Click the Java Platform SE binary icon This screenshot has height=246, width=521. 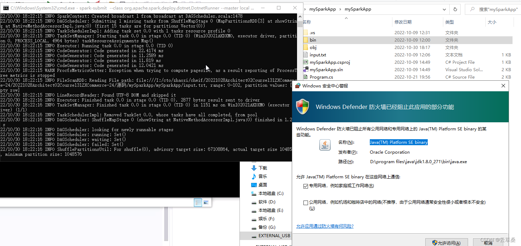tap(325, 145)
